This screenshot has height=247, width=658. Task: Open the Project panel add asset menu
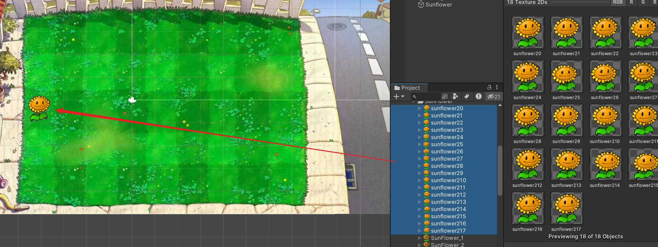[x=399, y=96]
